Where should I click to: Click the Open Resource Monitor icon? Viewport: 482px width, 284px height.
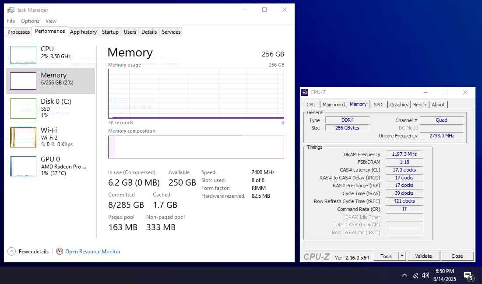coord(60,252)
